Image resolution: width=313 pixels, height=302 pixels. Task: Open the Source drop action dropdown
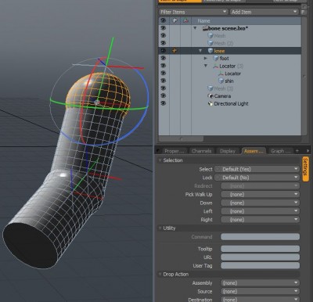[x=260, y=291]
